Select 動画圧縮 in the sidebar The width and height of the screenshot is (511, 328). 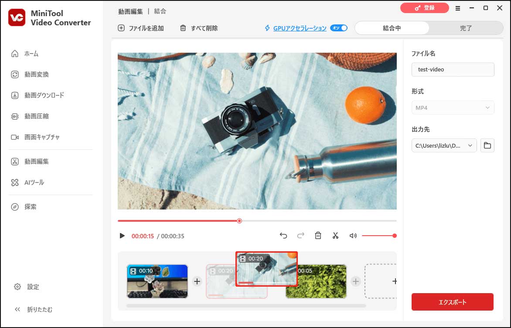30,116
